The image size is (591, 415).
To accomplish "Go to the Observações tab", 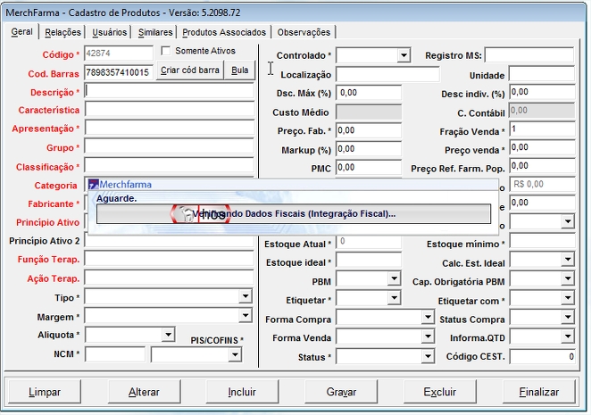I will point(304,32).
